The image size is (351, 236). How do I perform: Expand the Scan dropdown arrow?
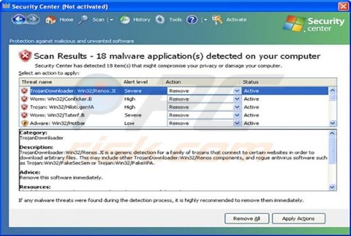coord(112,20)
